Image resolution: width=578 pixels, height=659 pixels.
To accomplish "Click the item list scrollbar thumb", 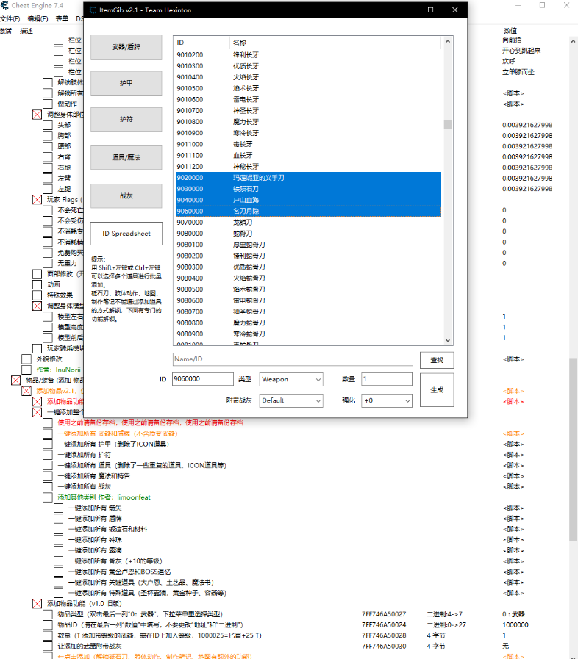I will tap(448, 124).
